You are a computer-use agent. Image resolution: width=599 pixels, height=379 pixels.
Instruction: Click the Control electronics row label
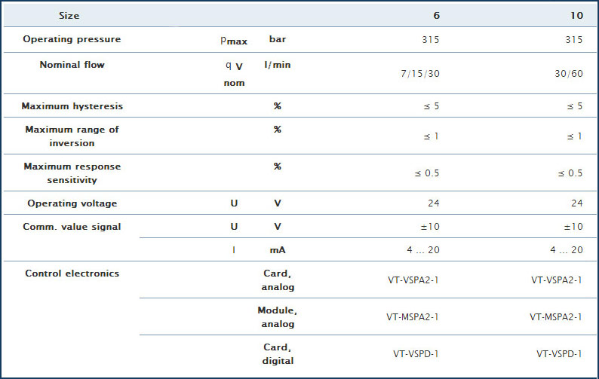pyautogui.click(x=72, y=274)
